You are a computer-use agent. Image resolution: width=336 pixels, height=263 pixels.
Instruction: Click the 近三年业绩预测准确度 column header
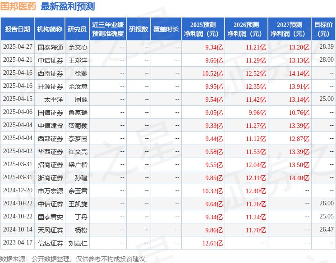(x=108, y=29)
